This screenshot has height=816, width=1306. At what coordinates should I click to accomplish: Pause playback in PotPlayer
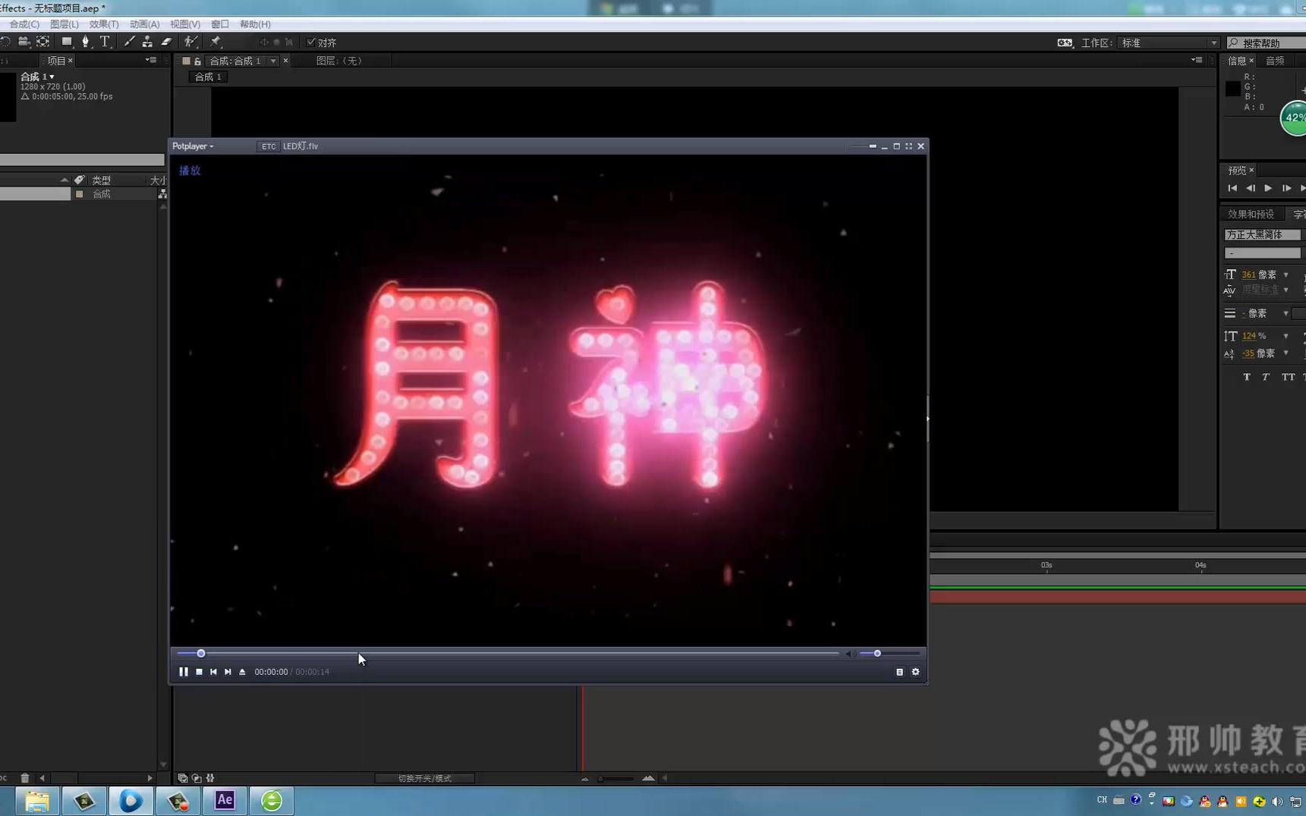(x=184, y=671)
